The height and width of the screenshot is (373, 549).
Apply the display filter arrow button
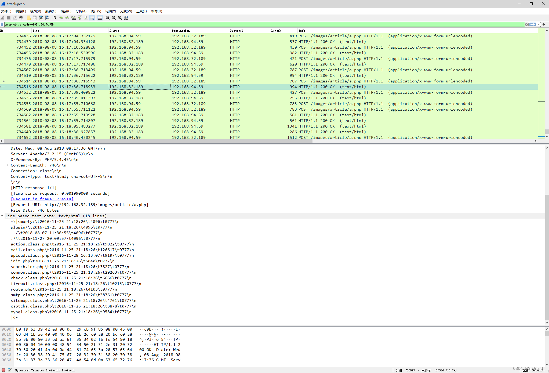533,24
